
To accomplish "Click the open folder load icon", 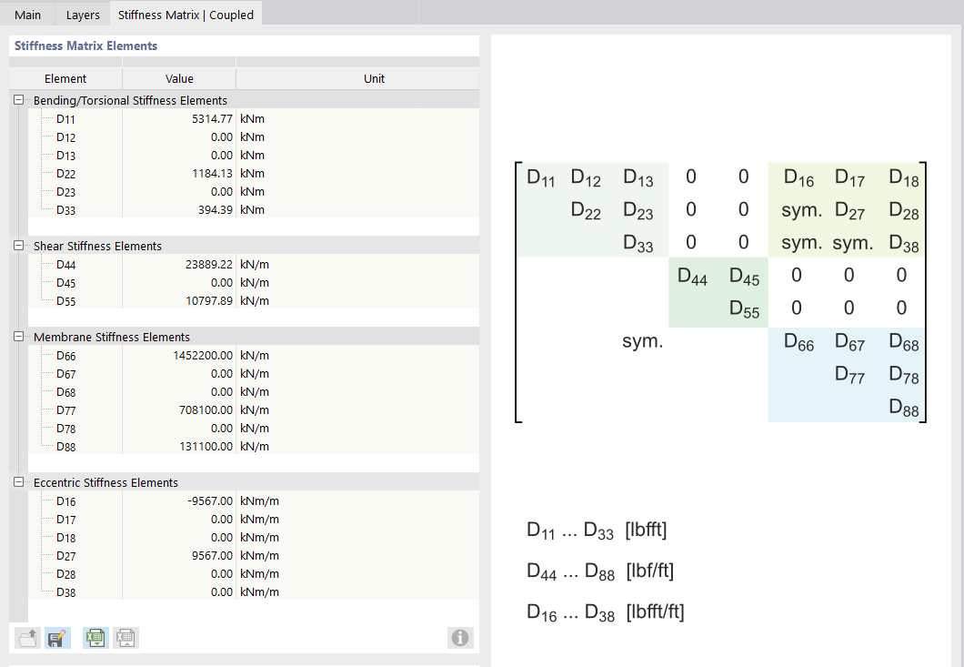I will pos(29,638).
